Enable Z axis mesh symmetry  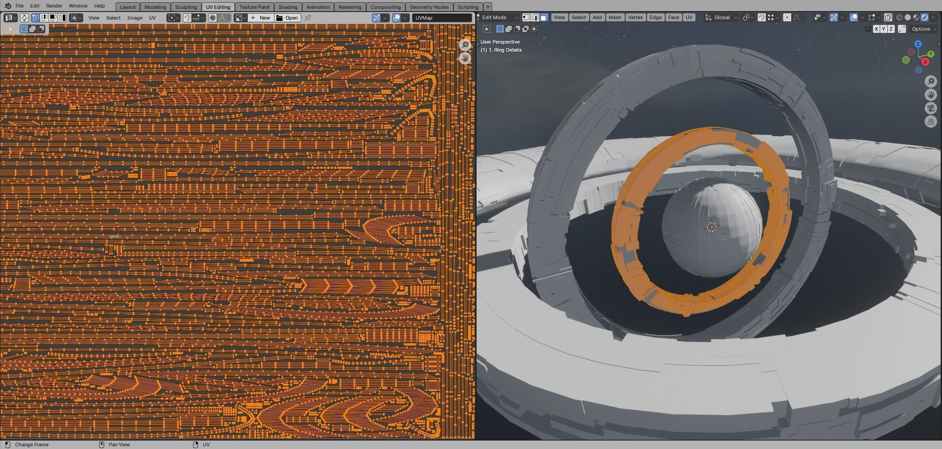(x=891, y=29)
